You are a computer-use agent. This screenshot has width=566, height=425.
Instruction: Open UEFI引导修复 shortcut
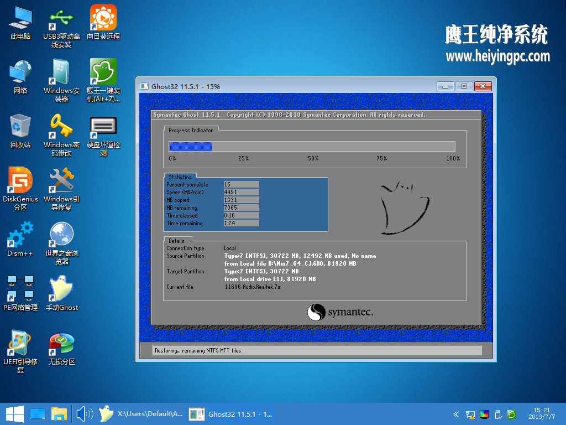coord(20,352)
